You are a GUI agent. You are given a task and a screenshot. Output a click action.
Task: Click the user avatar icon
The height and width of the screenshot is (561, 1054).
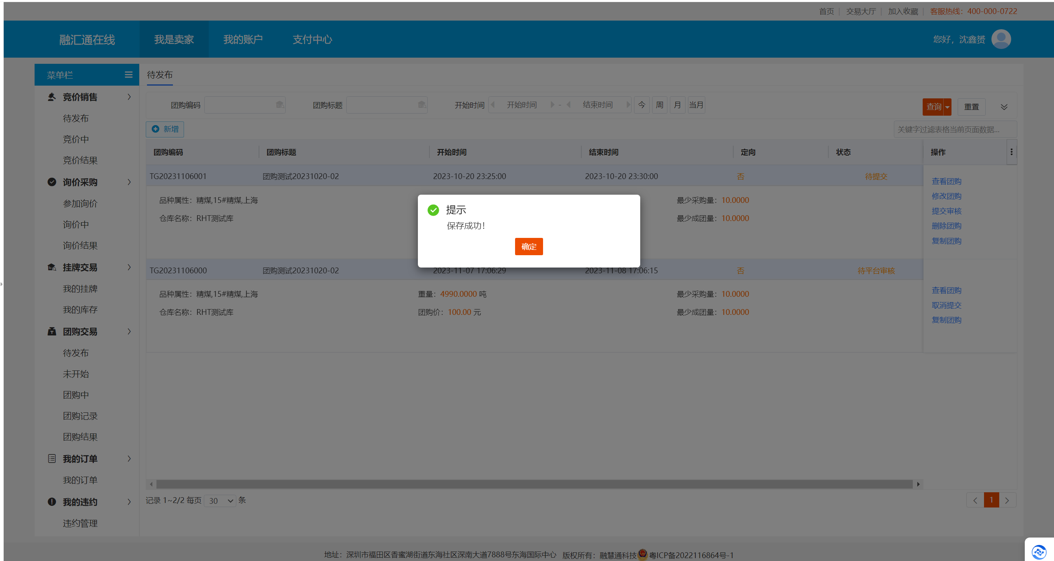point(1001,39)
